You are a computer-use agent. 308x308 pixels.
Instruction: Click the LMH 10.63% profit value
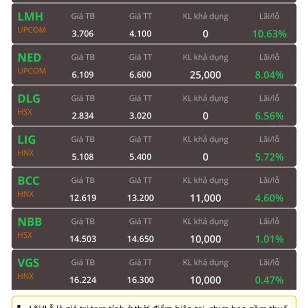pyautogui.click(x=269, y=34)
